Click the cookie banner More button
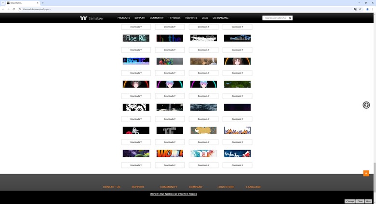 (368, 202)
